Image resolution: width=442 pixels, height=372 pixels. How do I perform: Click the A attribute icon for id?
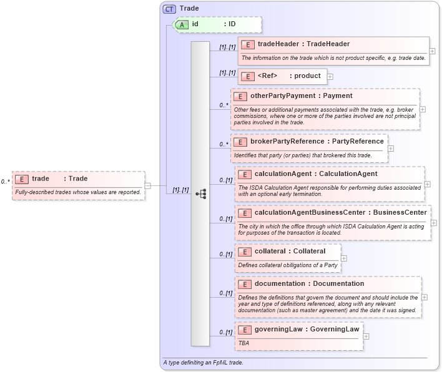pos(182,25)
